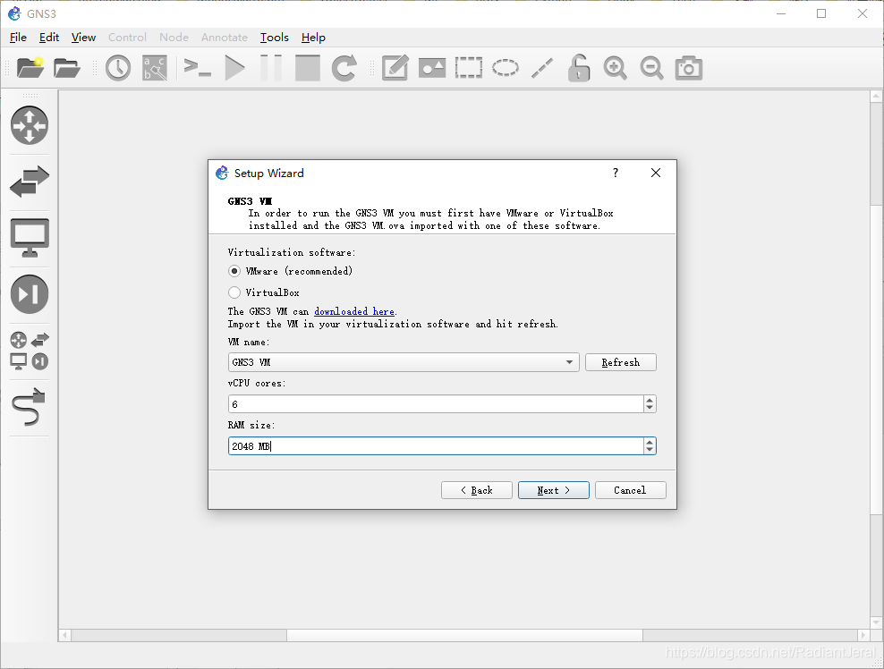This screenshot has width=884, height=669.
Task: Select the VirtualBox radio button
Action: pyautogui.click(x=234, y=292)
